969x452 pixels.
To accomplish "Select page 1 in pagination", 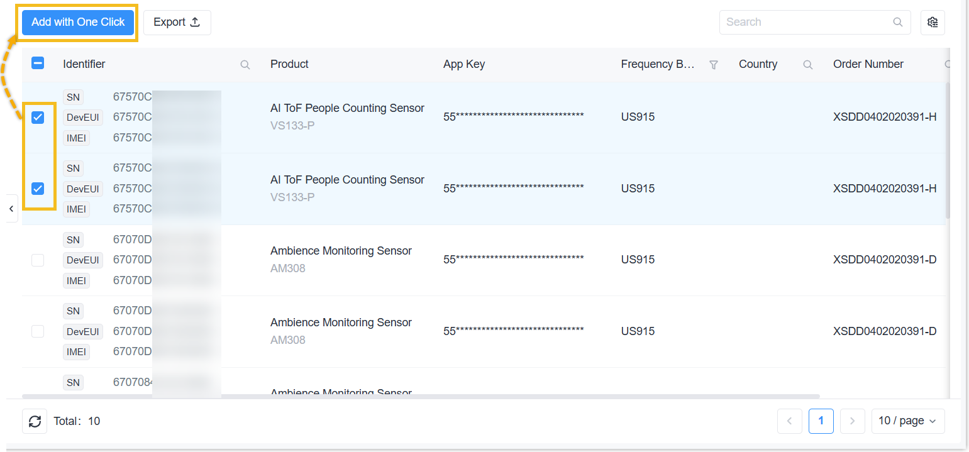I will coord(821,421).
